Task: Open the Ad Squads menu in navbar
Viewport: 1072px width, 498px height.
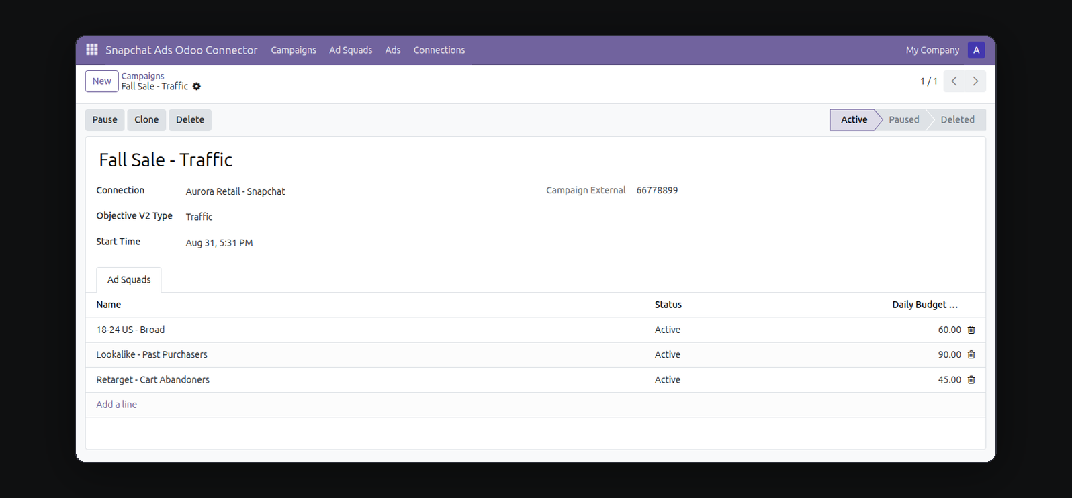Action: 351,50
